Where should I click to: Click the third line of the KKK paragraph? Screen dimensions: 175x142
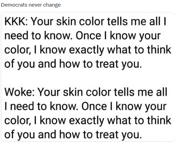click(x=87, y=50)
